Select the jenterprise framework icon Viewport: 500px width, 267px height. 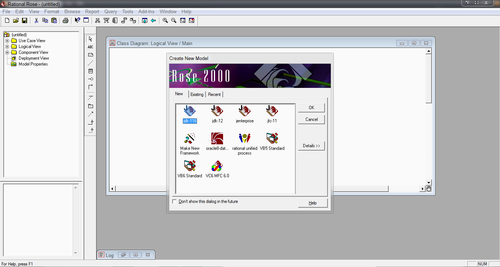pos(245,114)
